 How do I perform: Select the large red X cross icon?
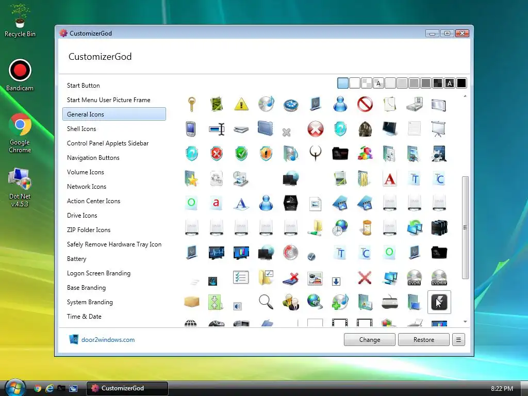365,278
